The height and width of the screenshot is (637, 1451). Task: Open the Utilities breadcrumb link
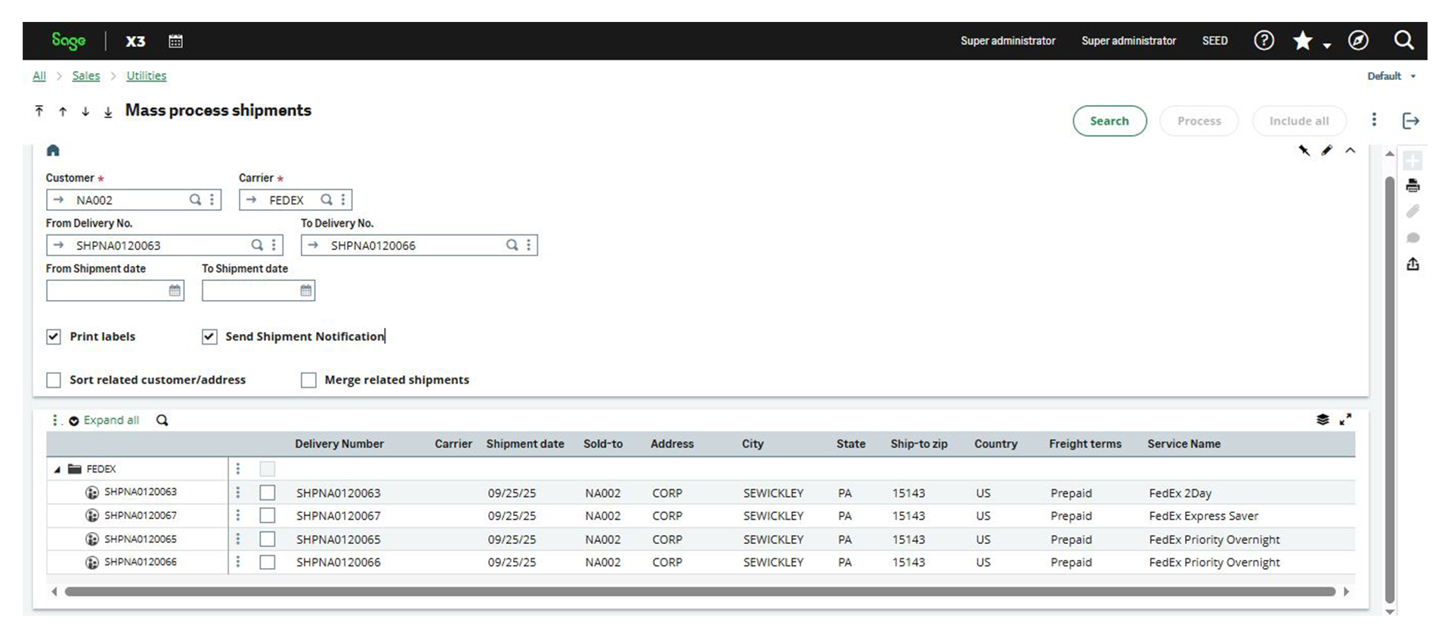coord(146,76)
